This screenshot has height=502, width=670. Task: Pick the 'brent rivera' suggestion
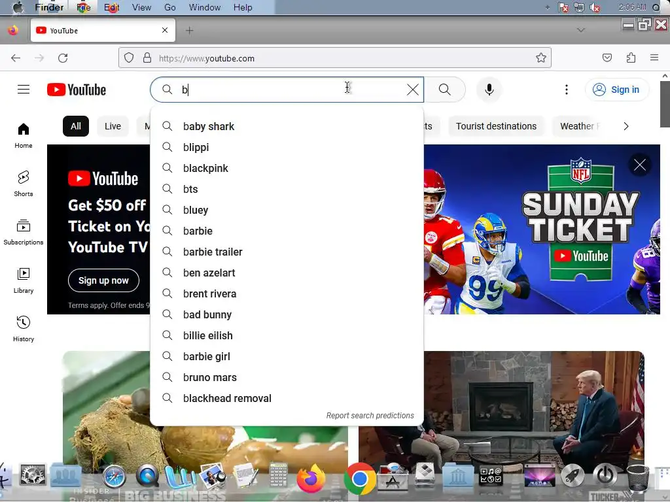(x=287, y=293)
